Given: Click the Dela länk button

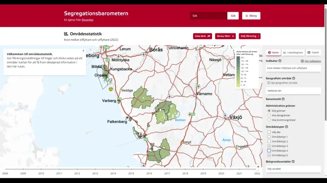Looking at the screenshot, I should coord(202,36).
